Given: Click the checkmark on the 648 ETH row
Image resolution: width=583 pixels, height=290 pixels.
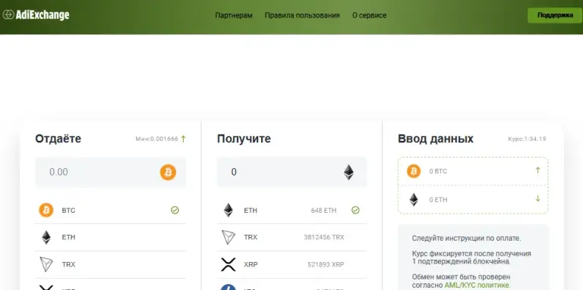Looking at the screenshot, I should 355,210.
